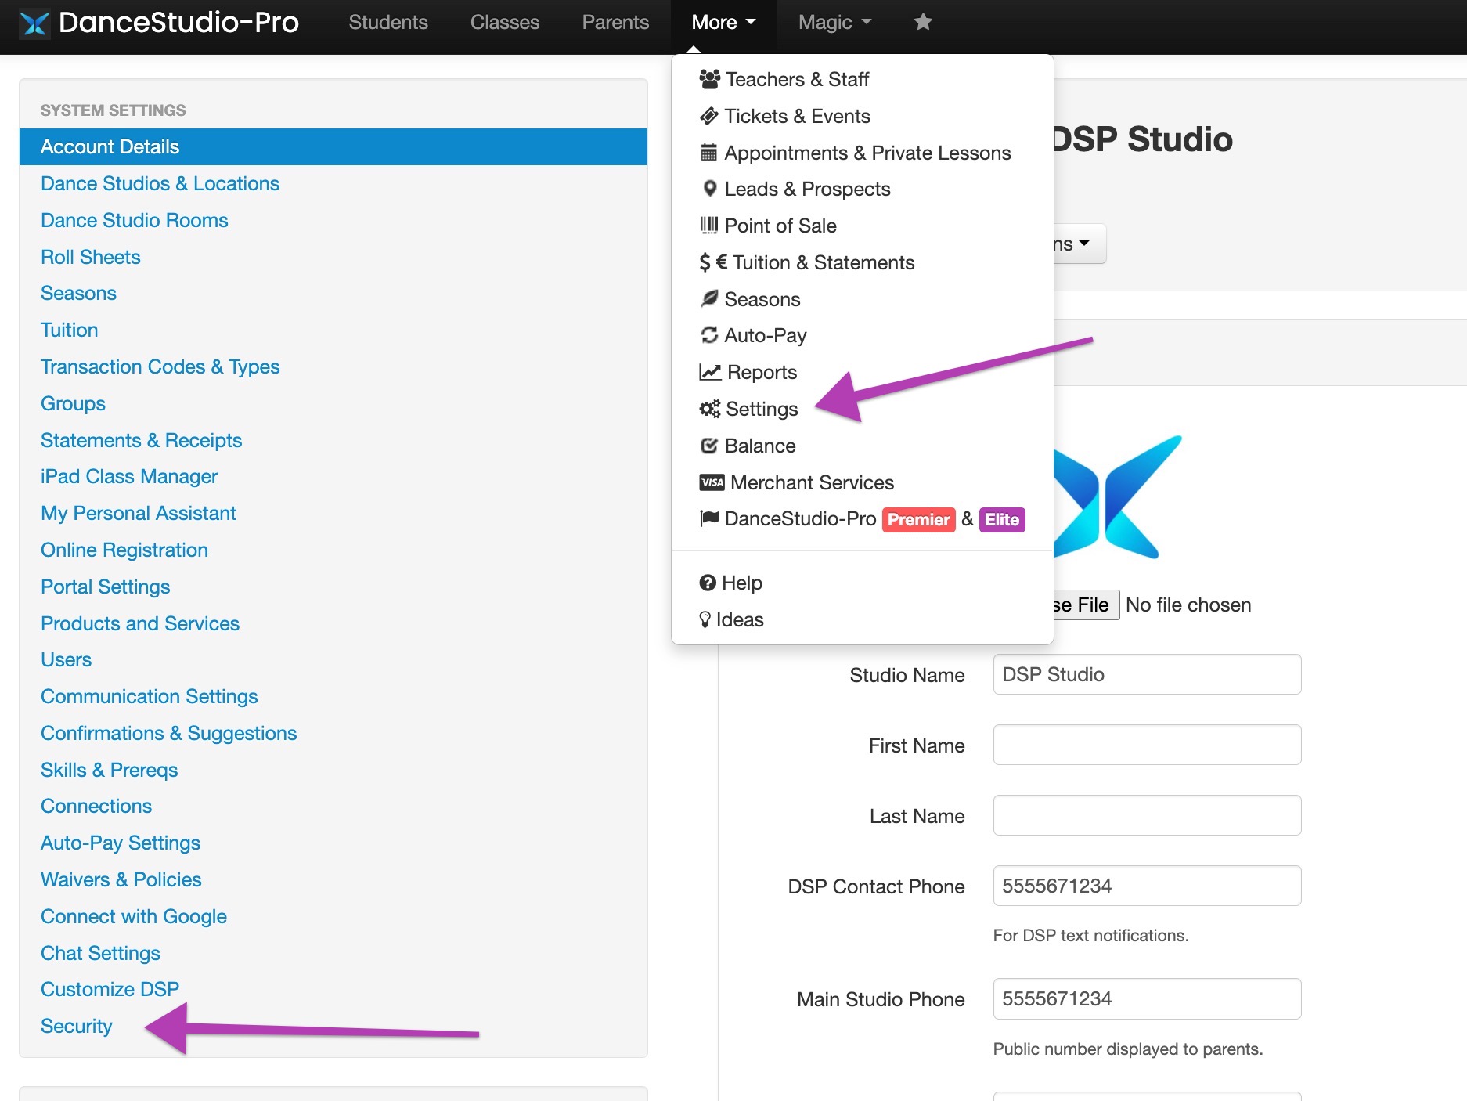The height and width of the screenshot is (1101, 1467).
Task: Expand the partially hidden dropdown button beside the menu
Action: [1079, 244]
